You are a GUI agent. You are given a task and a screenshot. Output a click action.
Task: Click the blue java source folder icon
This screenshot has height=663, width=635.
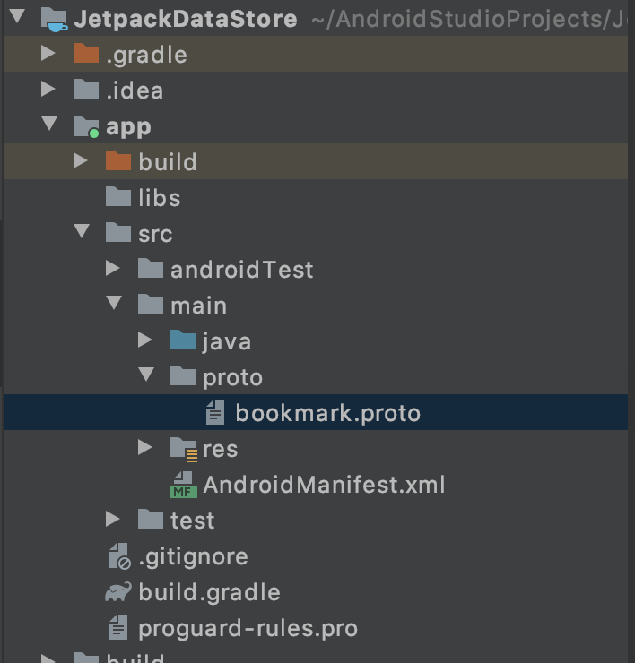[183, 340]
